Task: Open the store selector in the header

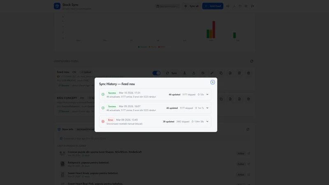Action: [x=168, y=6]
